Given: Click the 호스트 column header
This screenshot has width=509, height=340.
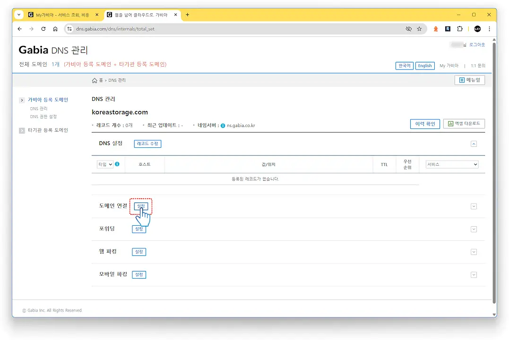Looking at the screenshot, I should coord(145,164).
